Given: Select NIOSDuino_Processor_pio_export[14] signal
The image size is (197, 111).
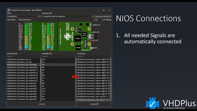Looking at the screenshot, I should click(23, 78).
